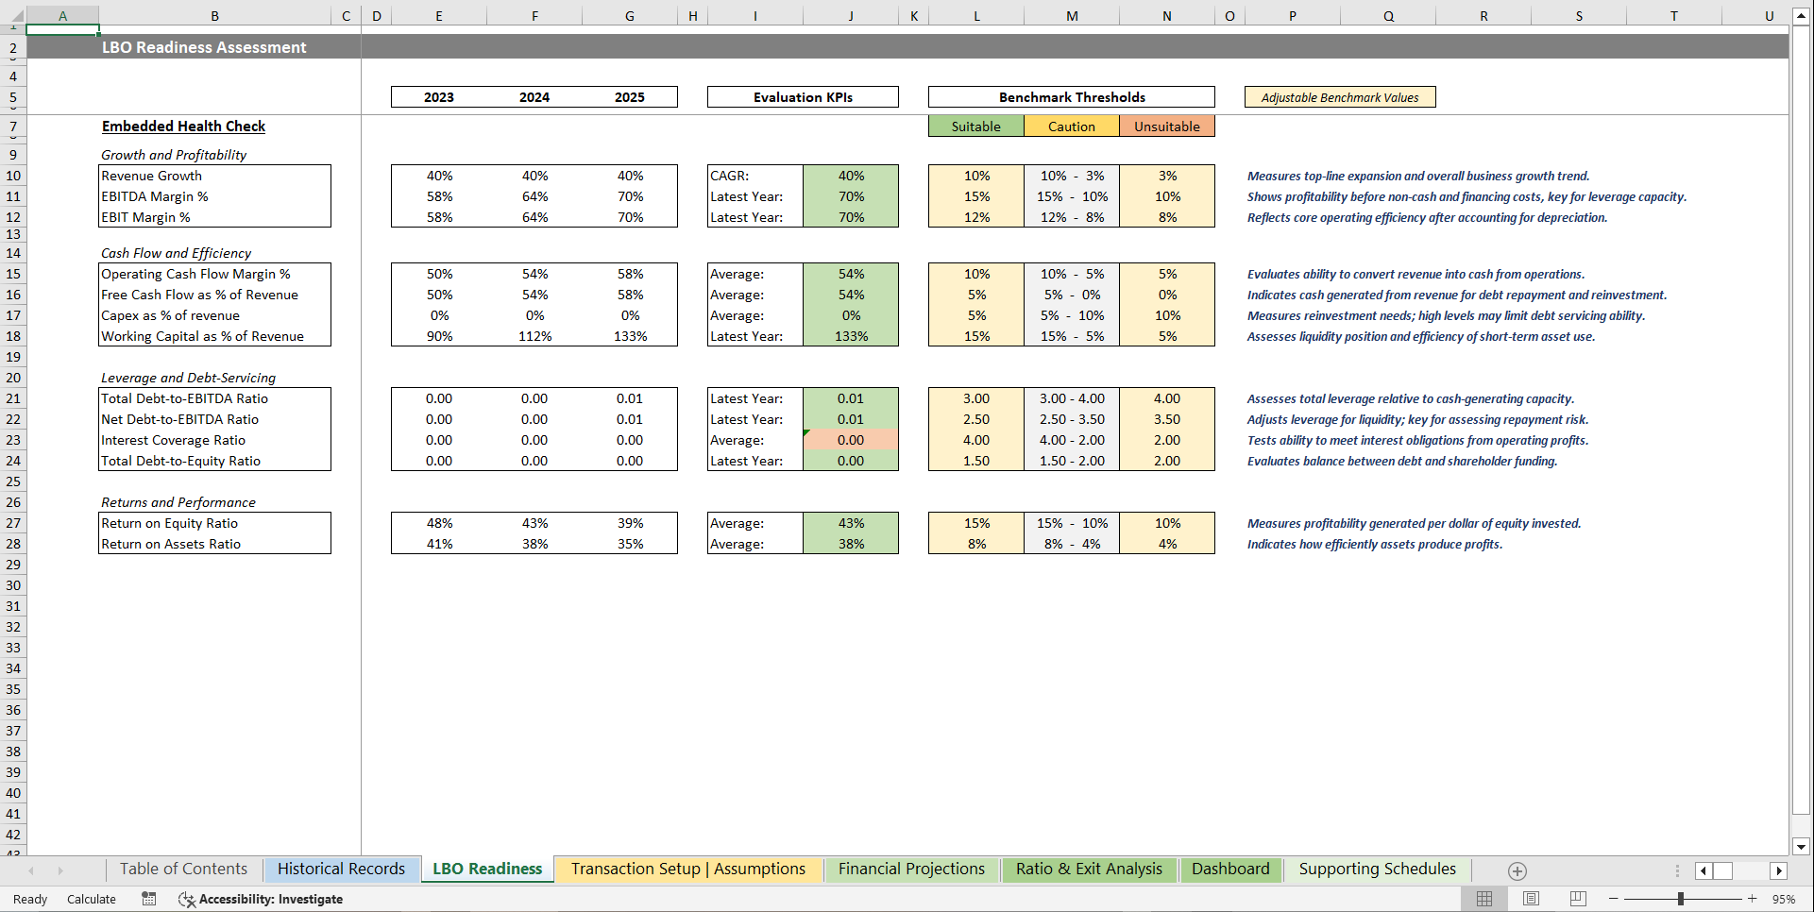Image resolution: width=1814 pixels, height=912 pixels.
Task: Switch to Page Layout view icon
Action: (x=1531, y=899)
